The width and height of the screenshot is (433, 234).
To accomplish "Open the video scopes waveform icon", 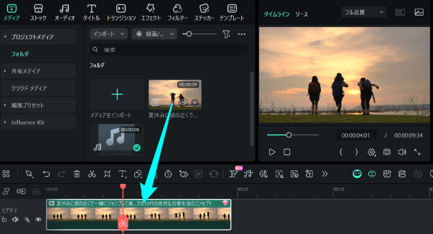I will pyautogui.click(x=419, y=12).
